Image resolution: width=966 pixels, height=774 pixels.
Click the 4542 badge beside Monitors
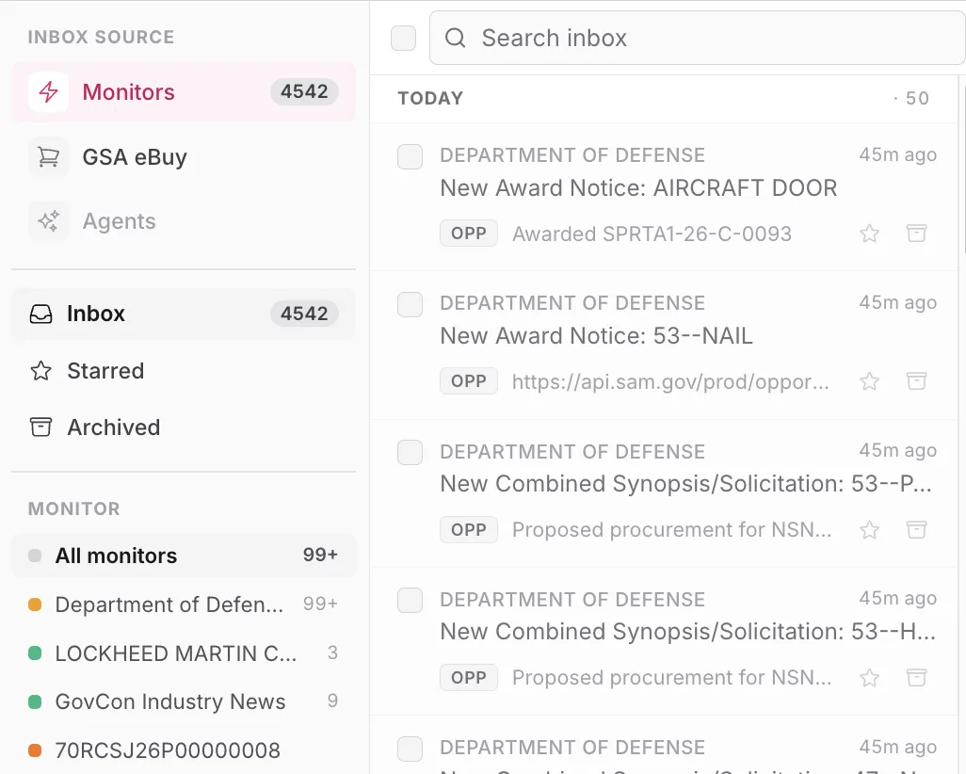click(x=304, y=92)
